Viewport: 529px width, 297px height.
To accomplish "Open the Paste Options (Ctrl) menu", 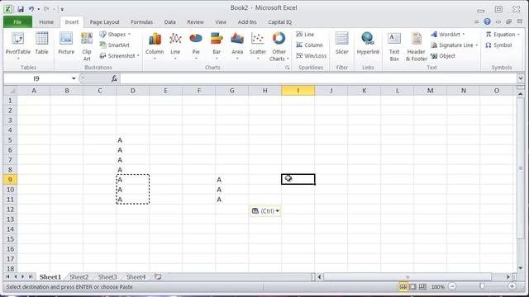I will tap(265, 211).
